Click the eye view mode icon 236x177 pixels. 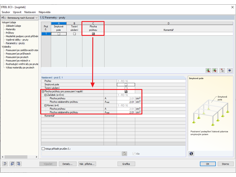tap(229, 70)
